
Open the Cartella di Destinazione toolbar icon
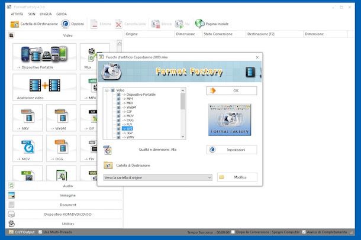tap(15, 24)
